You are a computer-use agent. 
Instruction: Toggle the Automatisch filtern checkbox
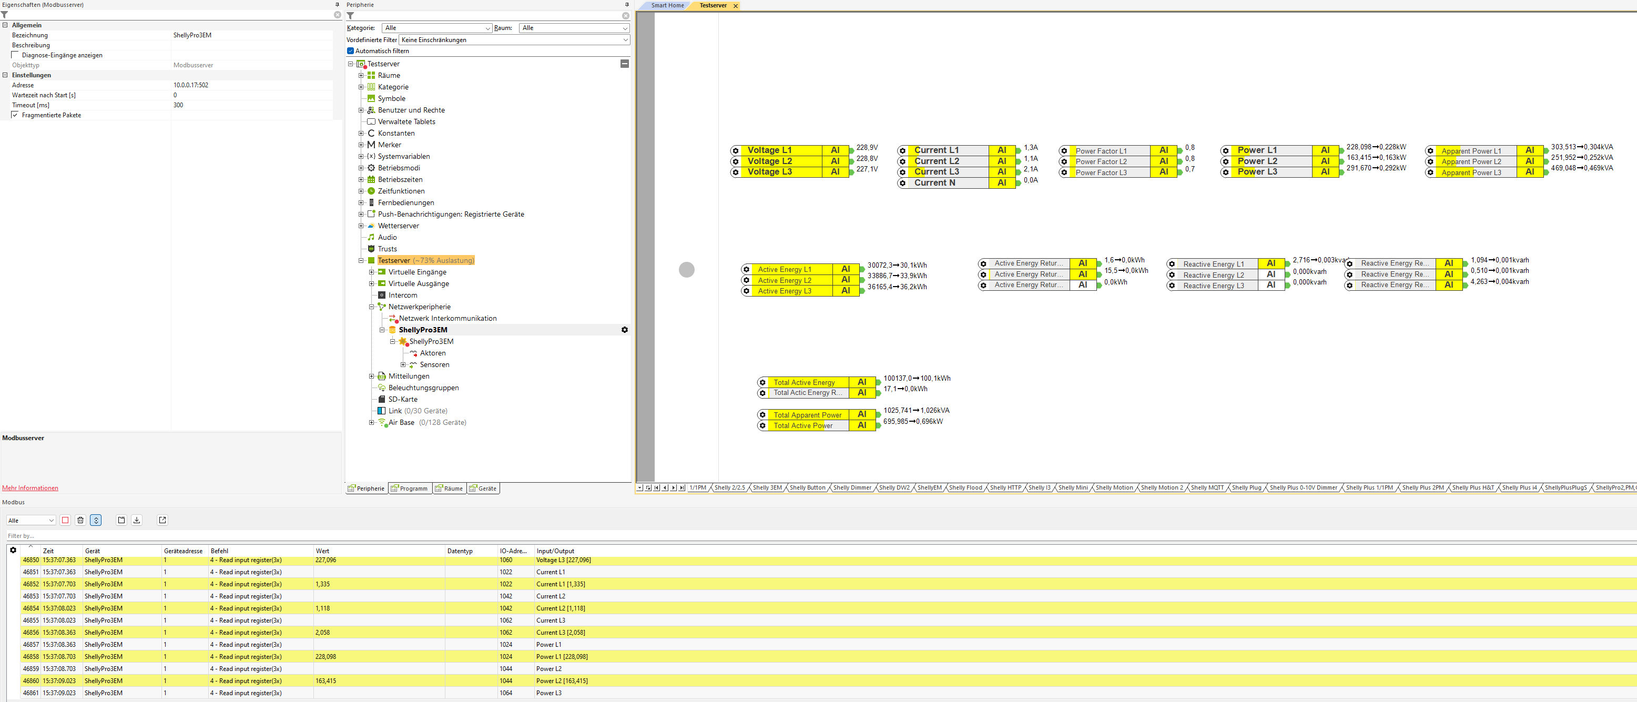pyautogui.click(x=350, y=51)
